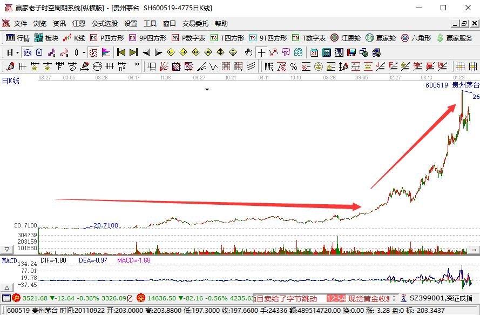The height and width of the screenshot is (315, 480).
Task: Select the F angle lines tool
Action: [393, 66]
